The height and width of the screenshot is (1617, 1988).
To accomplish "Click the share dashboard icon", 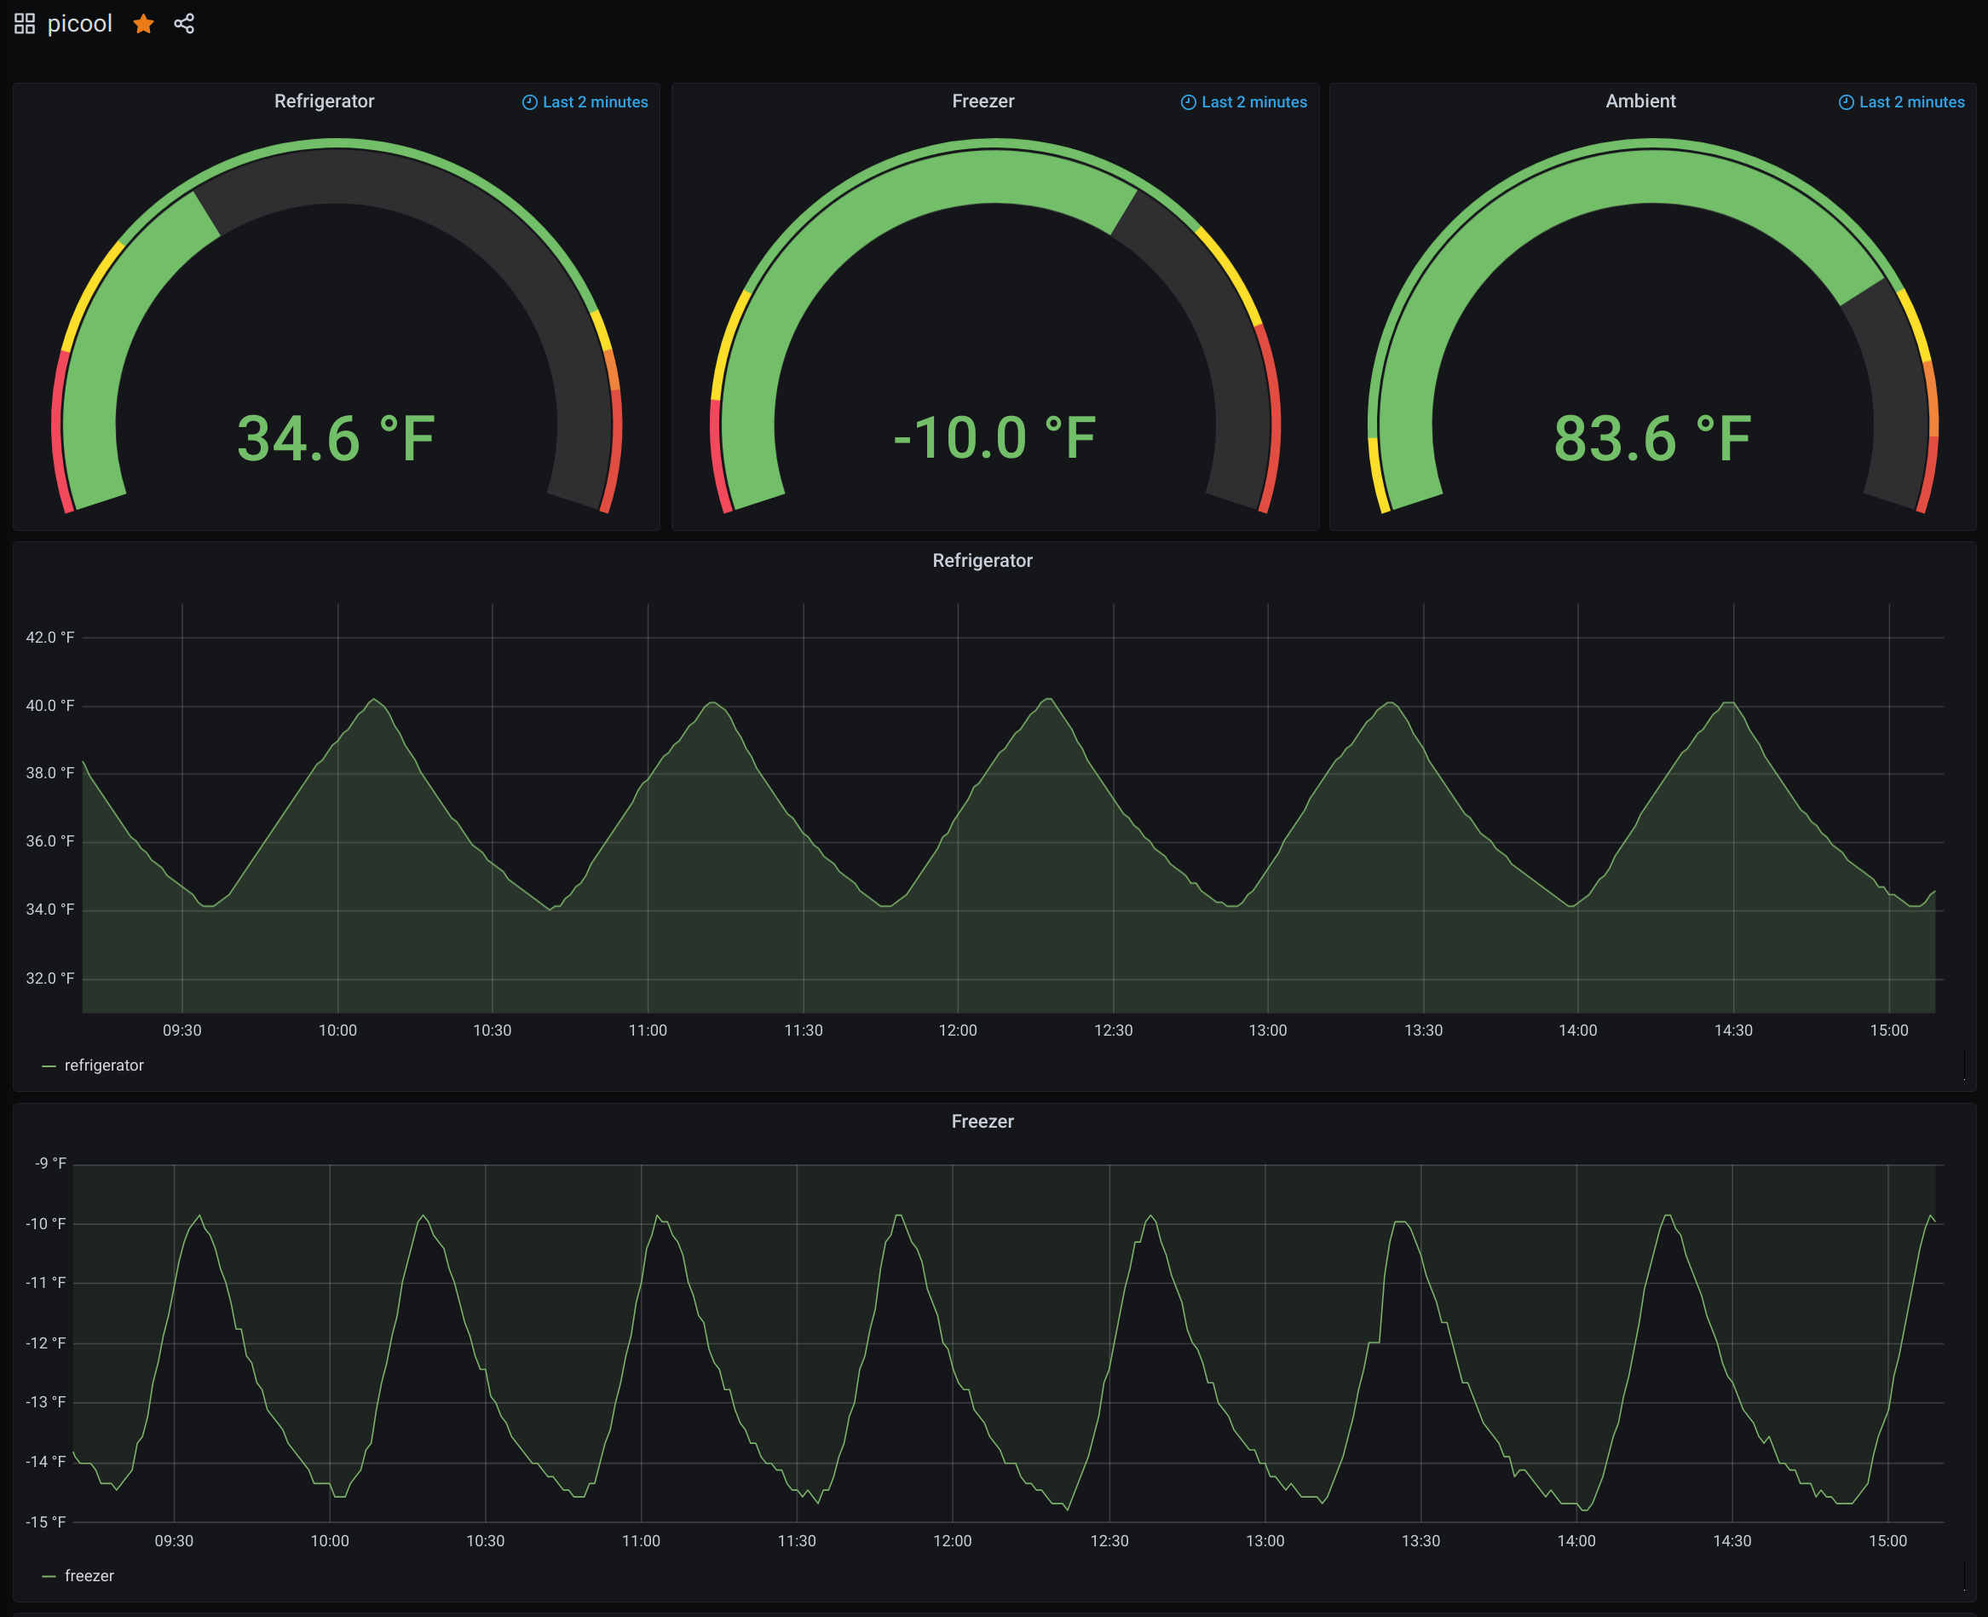I will click(x=184, y=24).
